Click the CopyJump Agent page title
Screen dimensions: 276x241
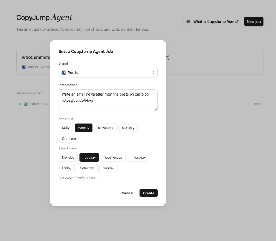tap(44, 17)
